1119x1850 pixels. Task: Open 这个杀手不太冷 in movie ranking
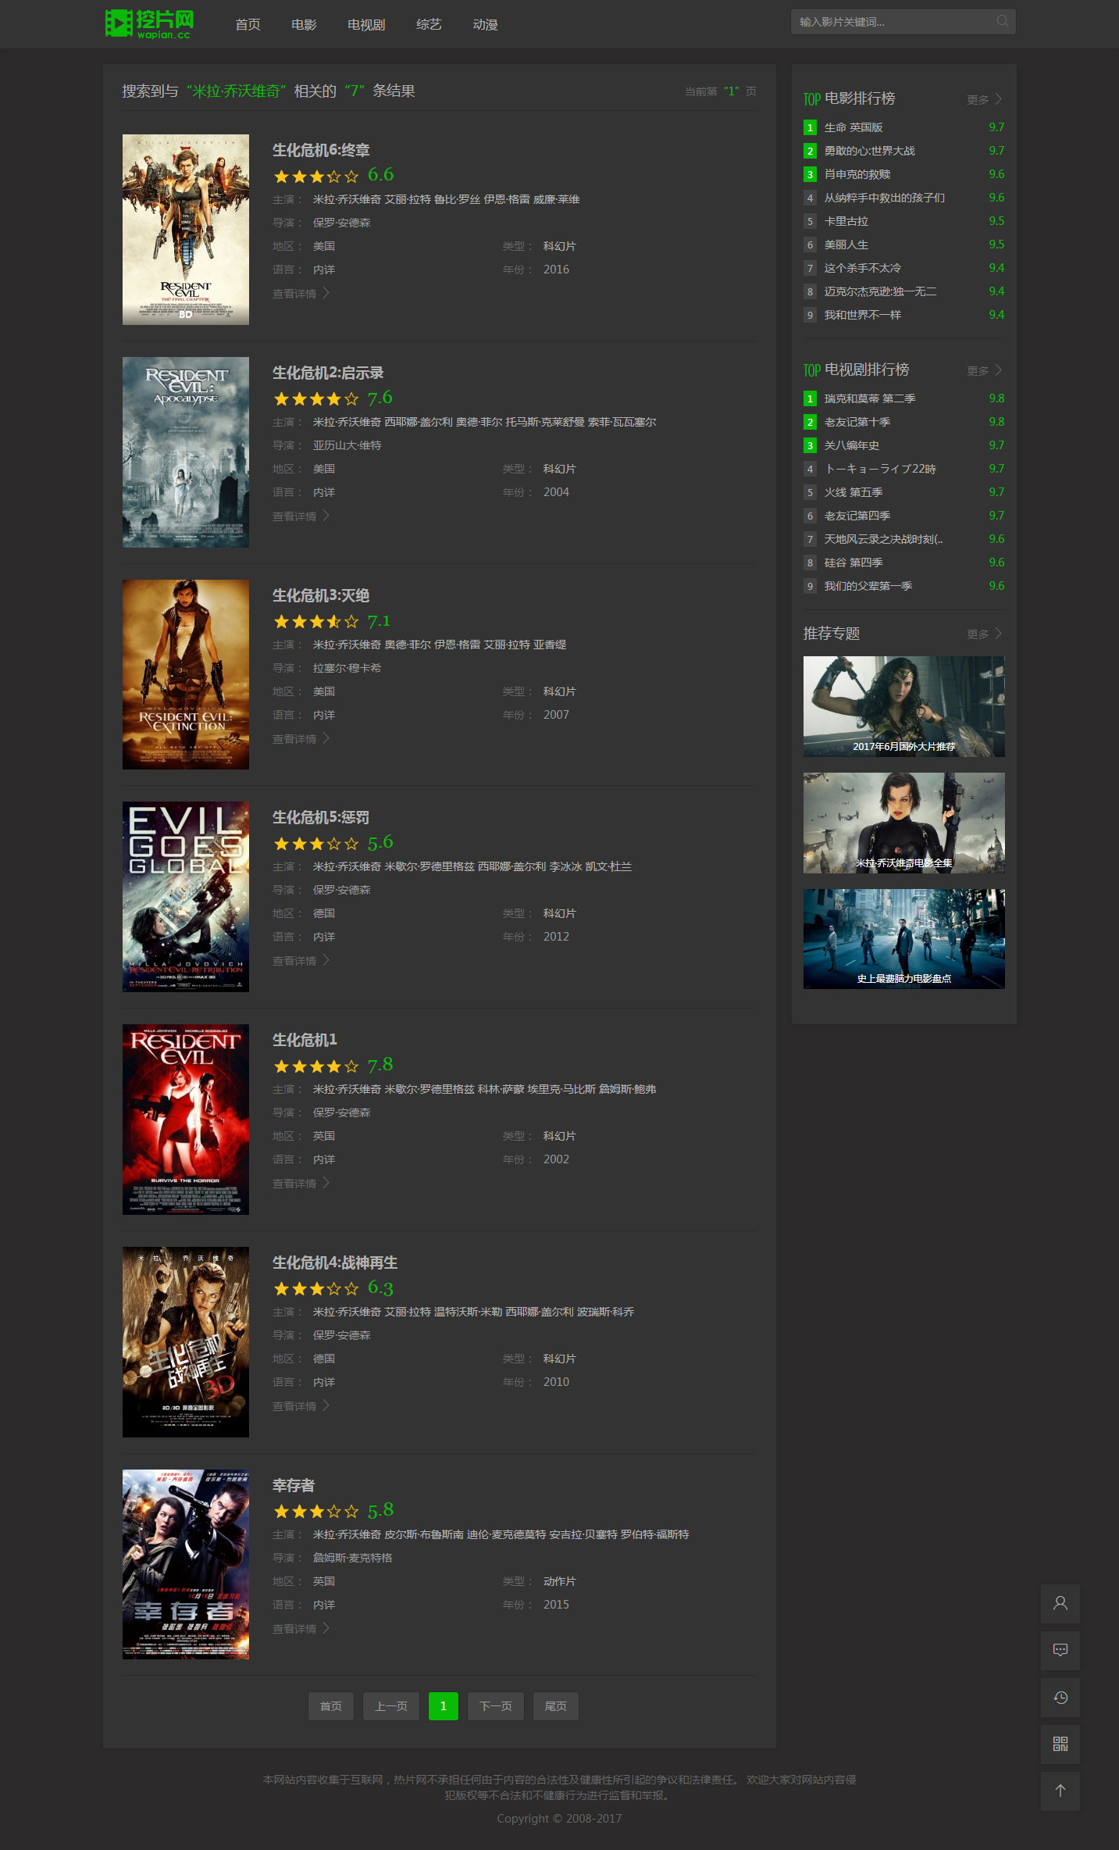[x=863, y=268]
